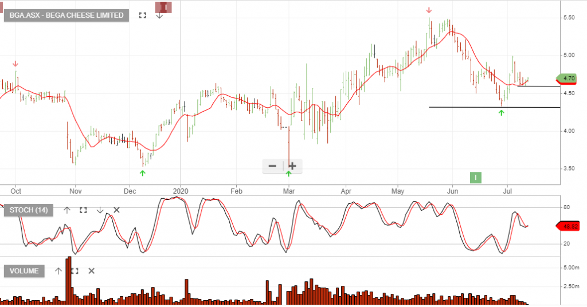Select the lower horizontal support line
The image size is (587, 307).
(x=494, y=107)
